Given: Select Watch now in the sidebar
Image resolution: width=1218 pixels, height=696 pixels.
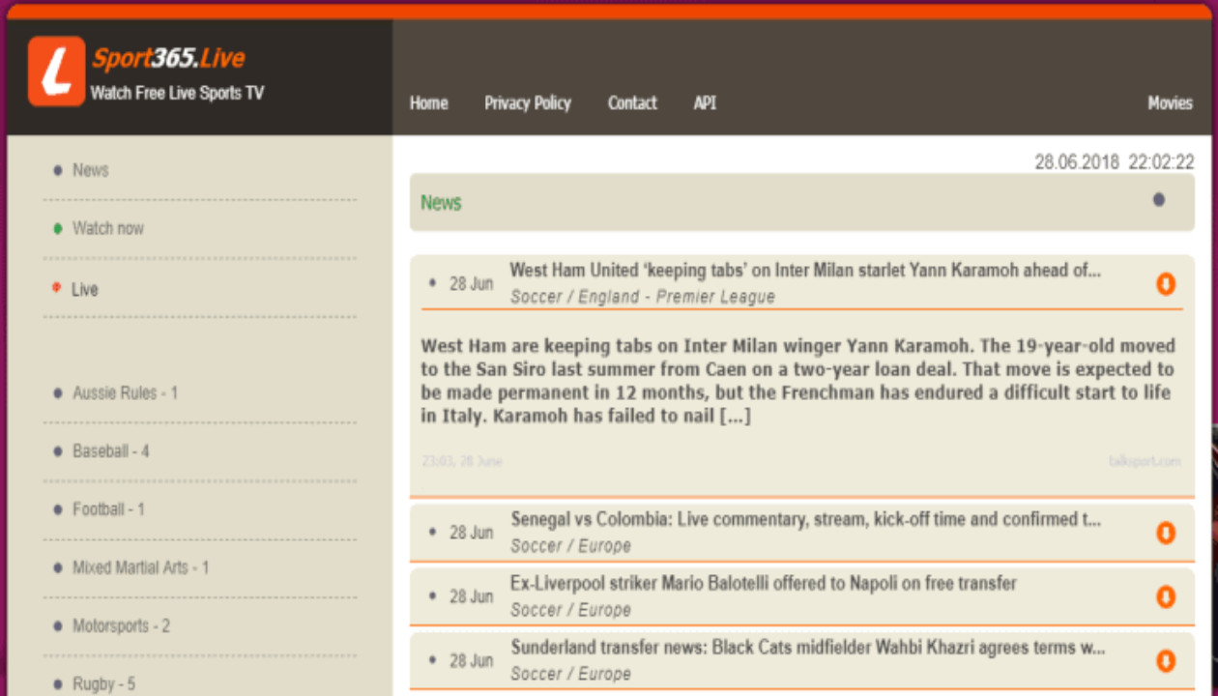Looking at the screenshot, I should [x=107, y=228].
